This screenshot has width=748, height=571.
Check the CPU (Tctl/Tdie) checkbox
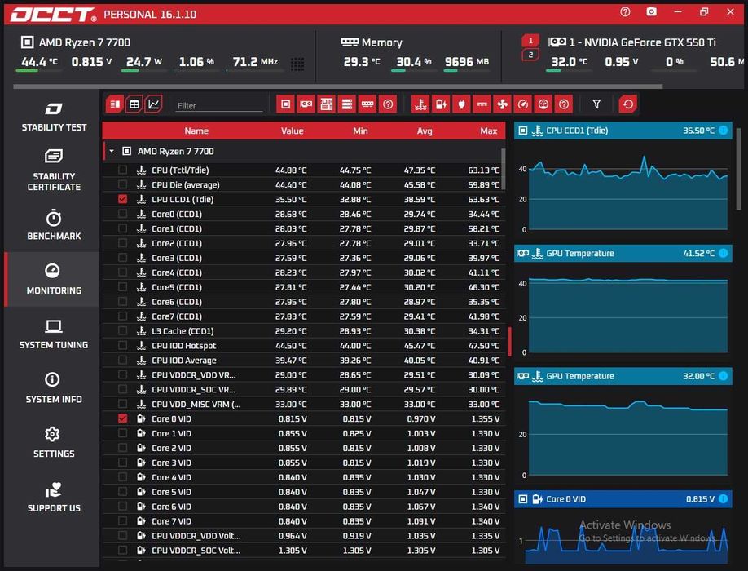(x=122, y=170)
